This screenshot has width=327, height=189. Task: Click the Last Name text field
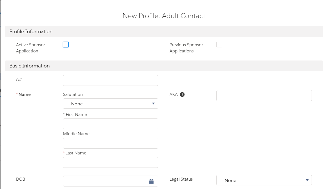pyautogui.click(x=110, y=162)
